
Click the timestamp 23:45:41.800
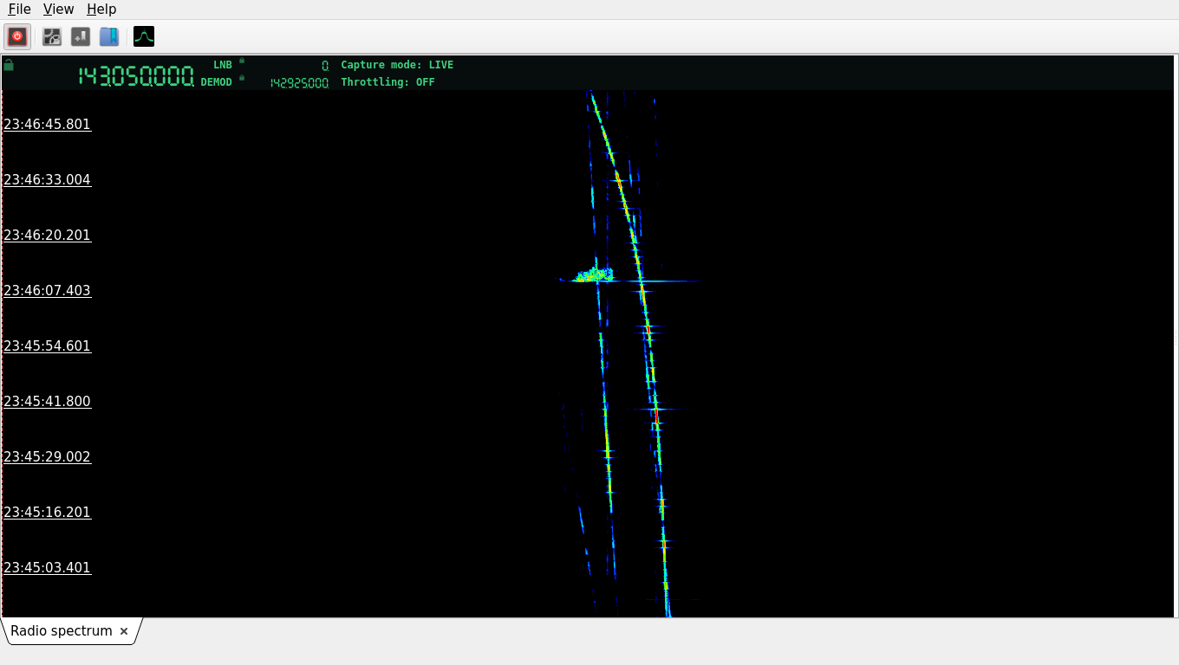click(x=47, y=401)
